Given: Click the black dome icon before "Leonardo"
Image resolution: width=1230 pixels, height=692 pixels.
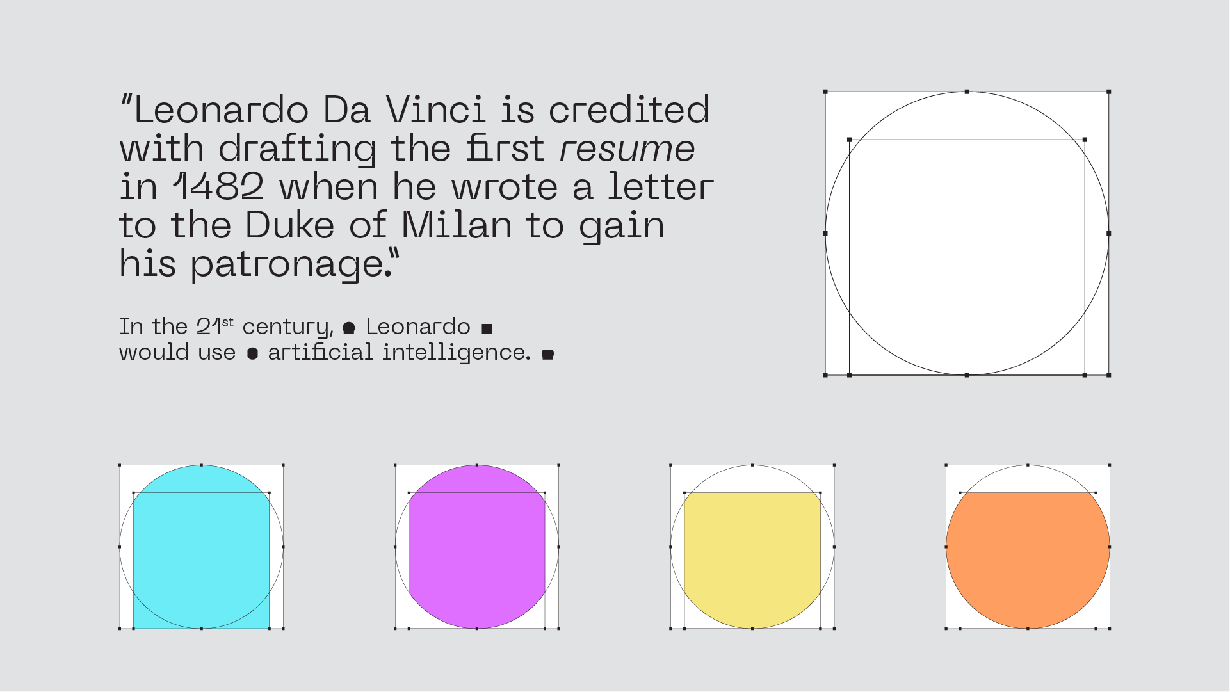Looking at the screenshot, I should (x=349, y=328).
